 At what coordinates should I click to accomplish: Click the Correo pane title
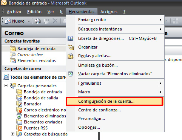pos(14,33)
